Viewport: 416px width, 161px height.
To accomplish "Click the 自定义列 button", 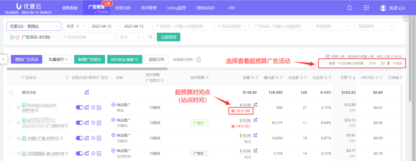I will pos(156,59).
